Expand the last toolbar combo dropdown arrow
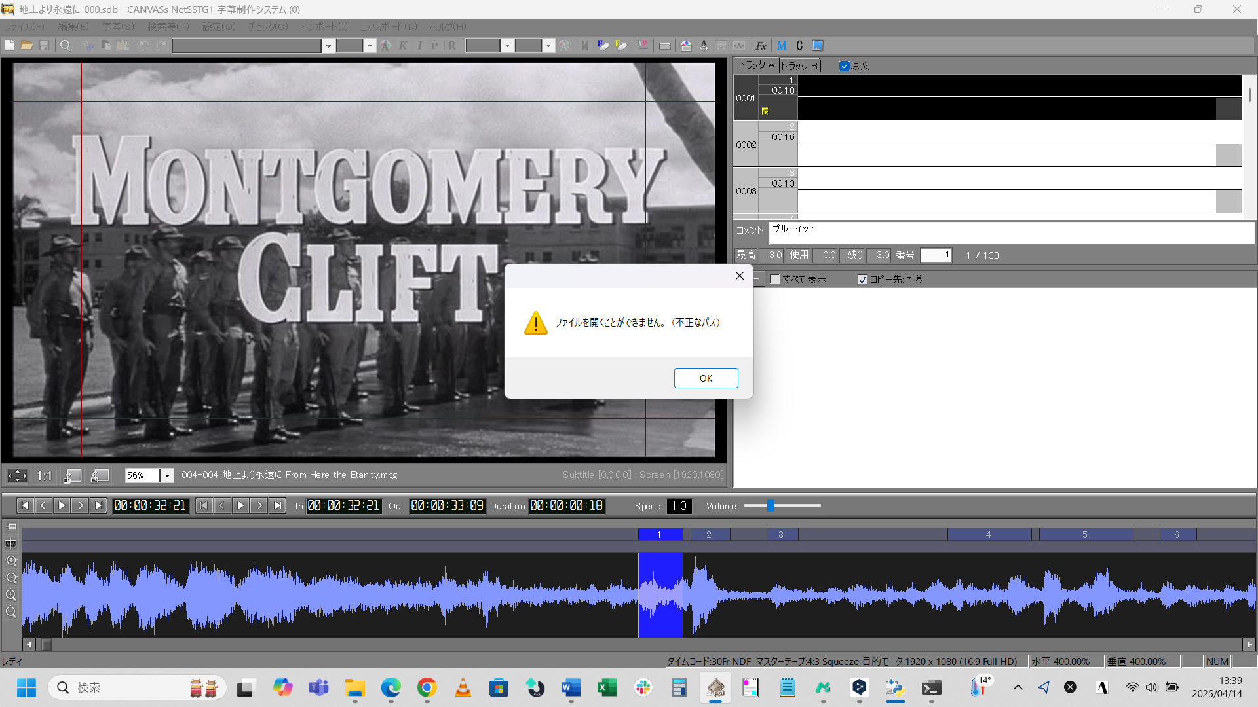Viewport: 1258px width, 707px height. [548, 46]
